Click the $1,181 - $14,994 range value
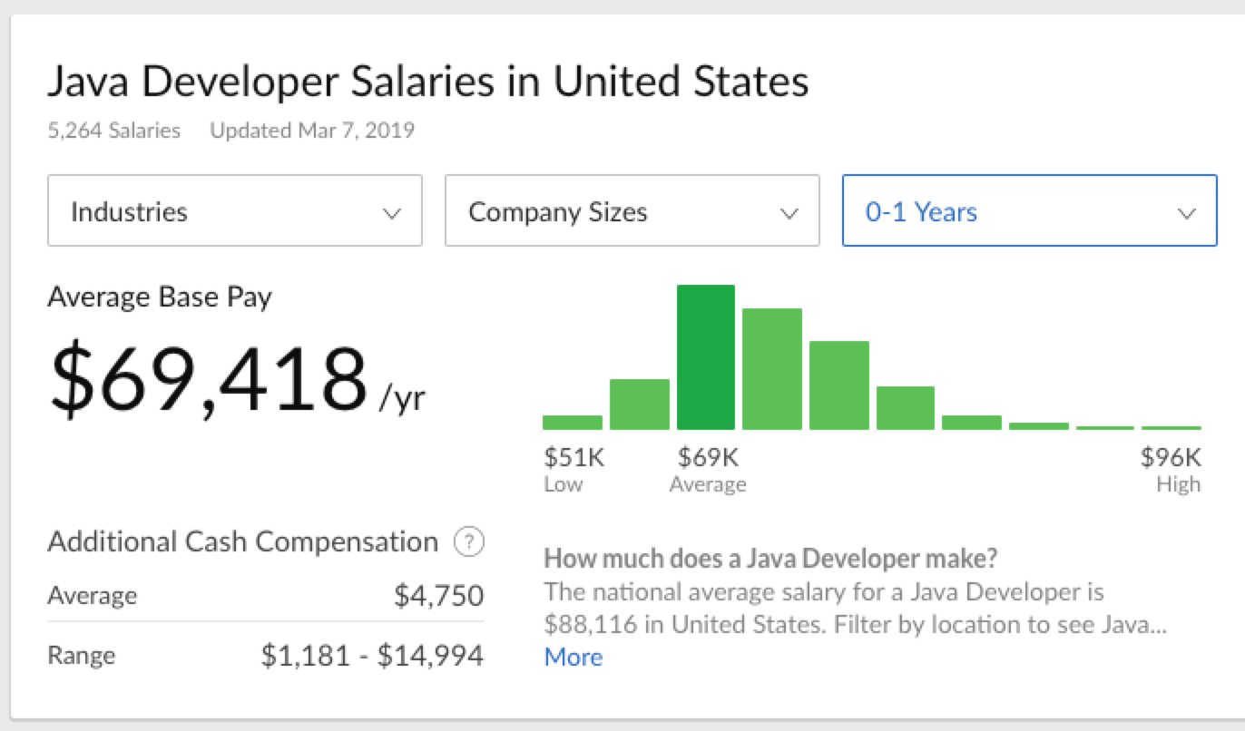1245x731 pixels. [372, 655]
